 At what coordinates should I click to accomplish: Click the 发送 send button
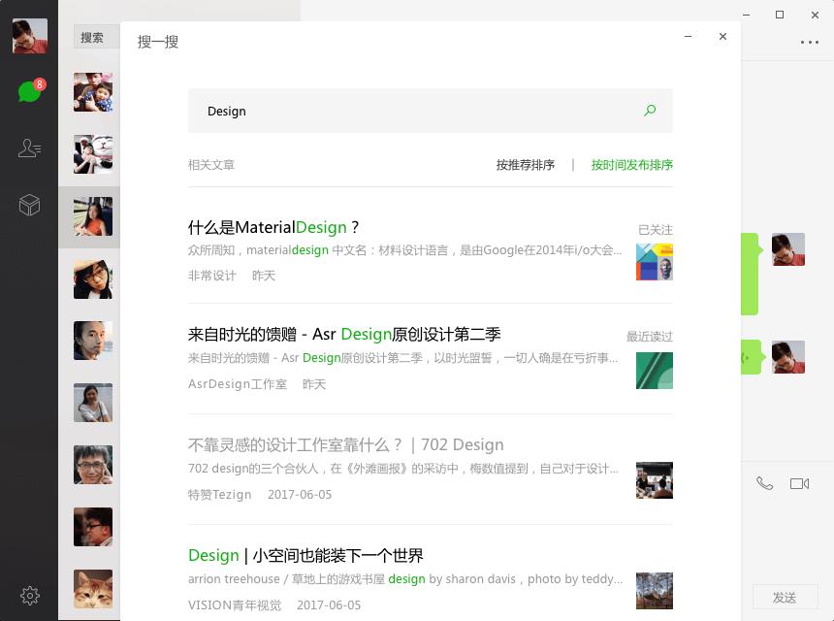pos(785,598)
